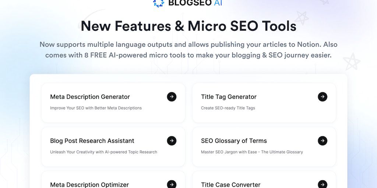This screenshot has height=188, width=377.
Task: Open the Meta Description Optimizer title
Action: pyautogui.click(x=89, y=185)
